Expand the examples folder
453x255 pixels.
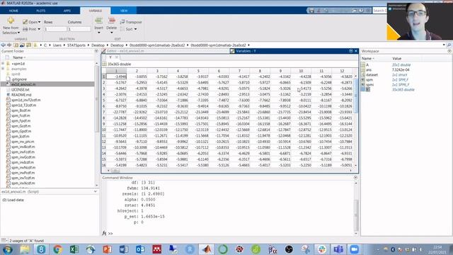pos(3,69)
